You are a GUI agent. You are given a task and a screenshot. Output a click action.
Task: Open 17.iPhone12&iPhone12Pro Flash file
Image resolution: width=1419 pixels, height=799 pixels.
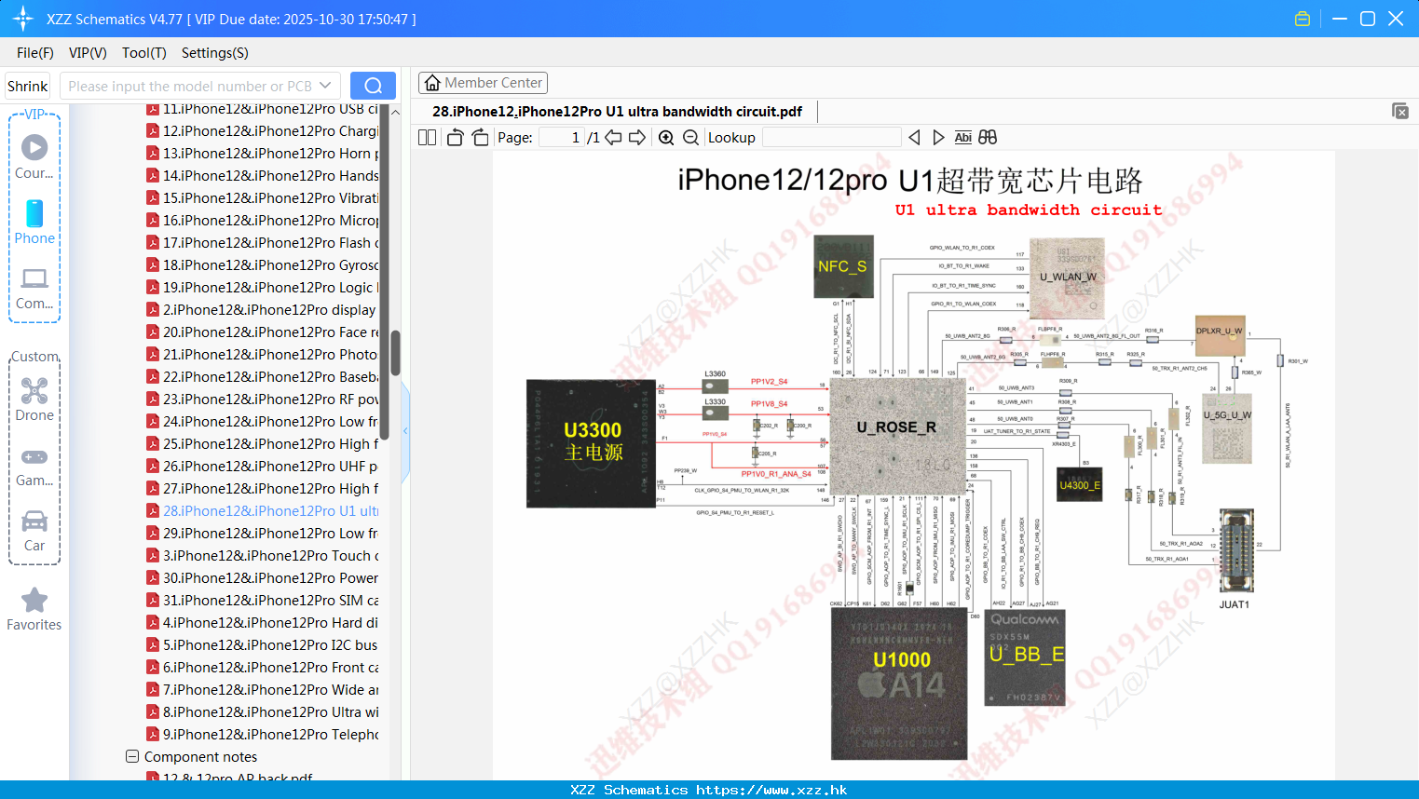[x=263, y=243]
